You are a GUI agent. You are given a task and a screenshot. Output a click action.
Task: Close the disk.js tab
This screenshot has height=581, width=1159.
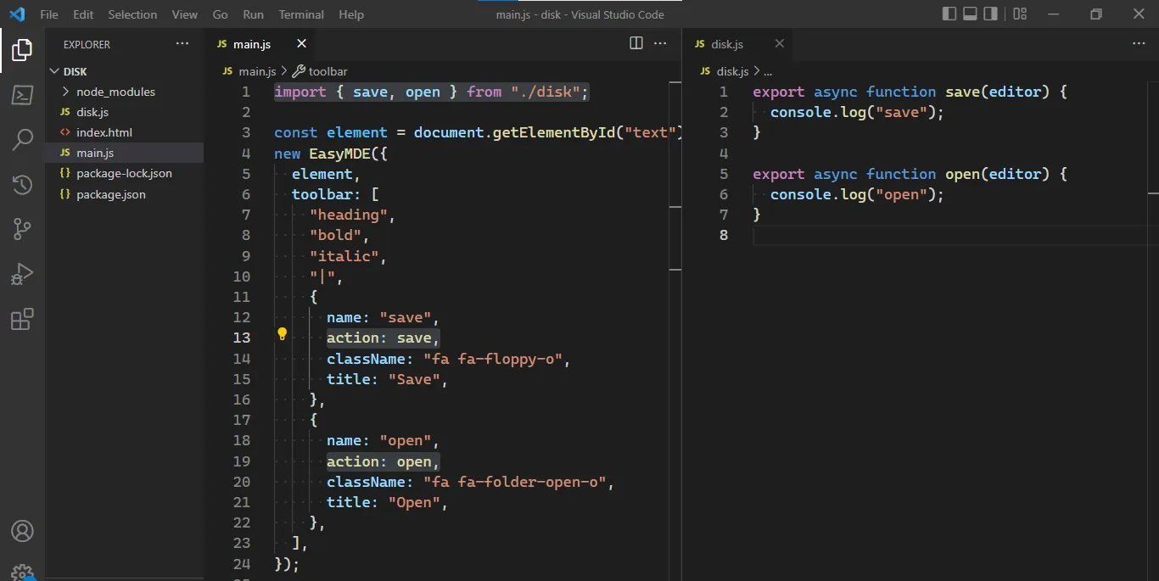[x=779, y=43]
